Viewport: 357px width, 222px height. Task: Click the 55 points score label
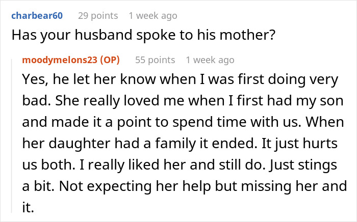point(155,60)
